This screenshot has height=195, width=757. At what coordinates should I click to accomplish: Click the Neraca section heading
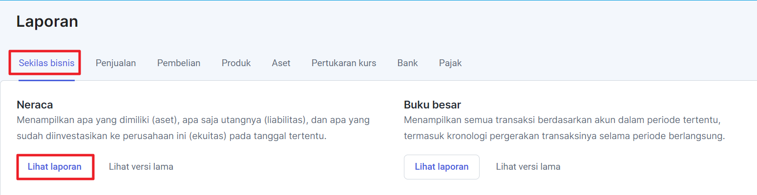[x=35, y=105]
